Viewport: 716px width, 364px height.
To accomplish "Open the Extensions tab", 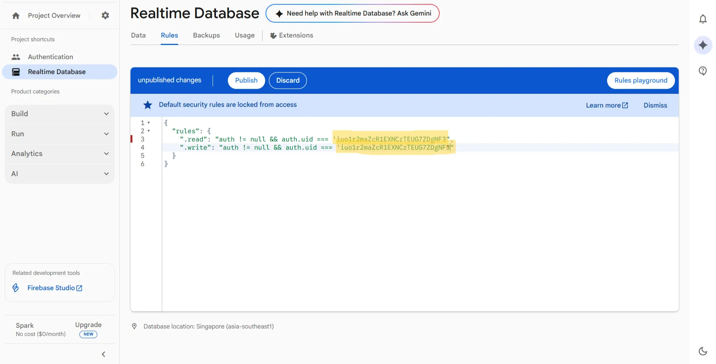I will pyautogui.click(x=292, y=35).
